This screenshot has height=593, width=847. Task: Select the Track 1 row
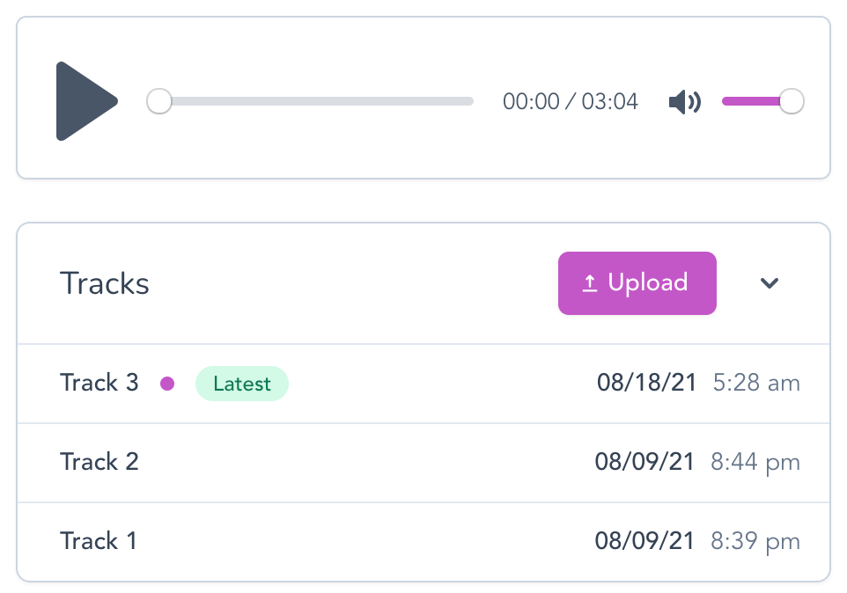pyautogui.click(x=423, y=541)
